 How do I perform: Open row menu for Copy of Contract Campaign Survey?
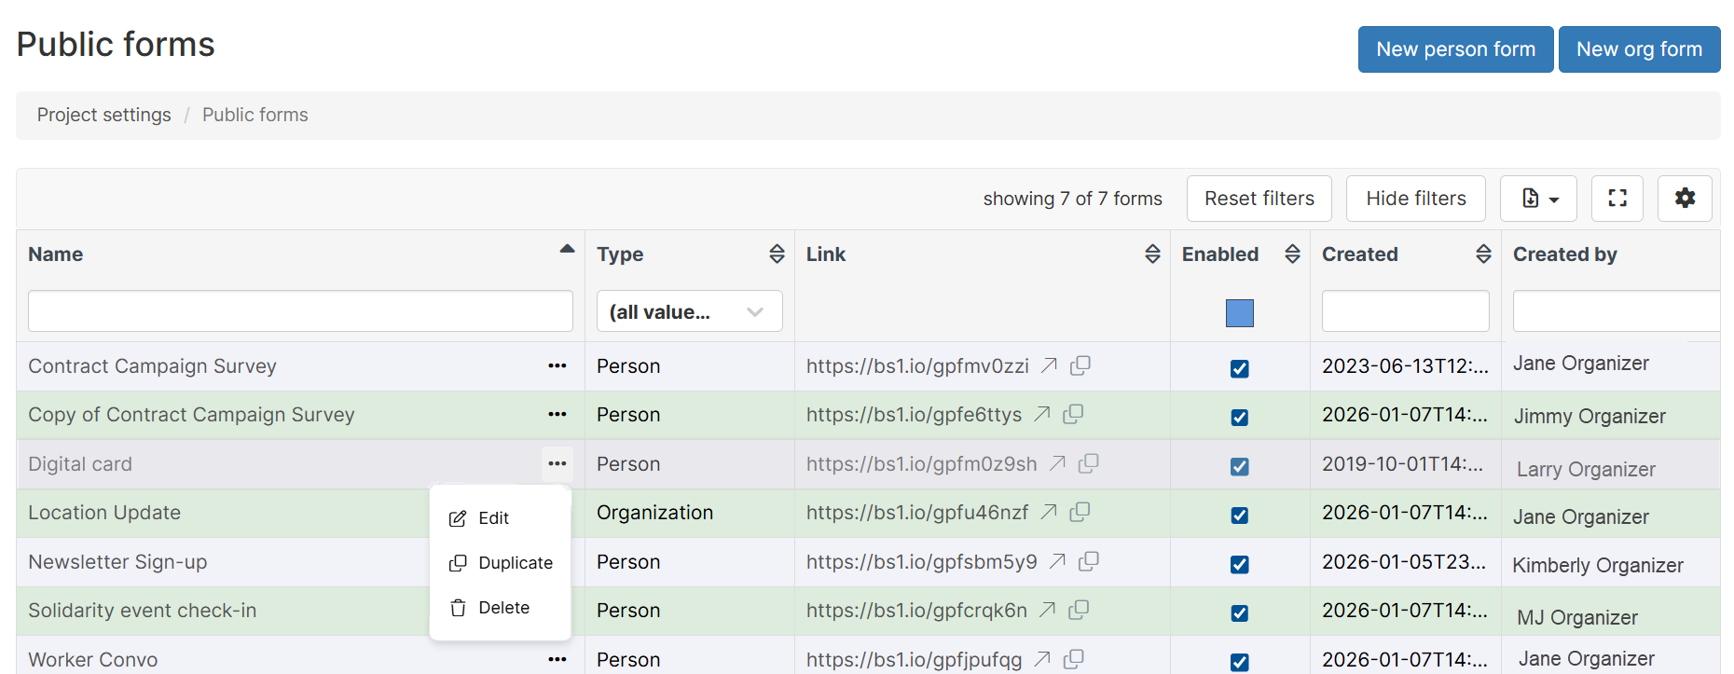[x=557, y=414]
